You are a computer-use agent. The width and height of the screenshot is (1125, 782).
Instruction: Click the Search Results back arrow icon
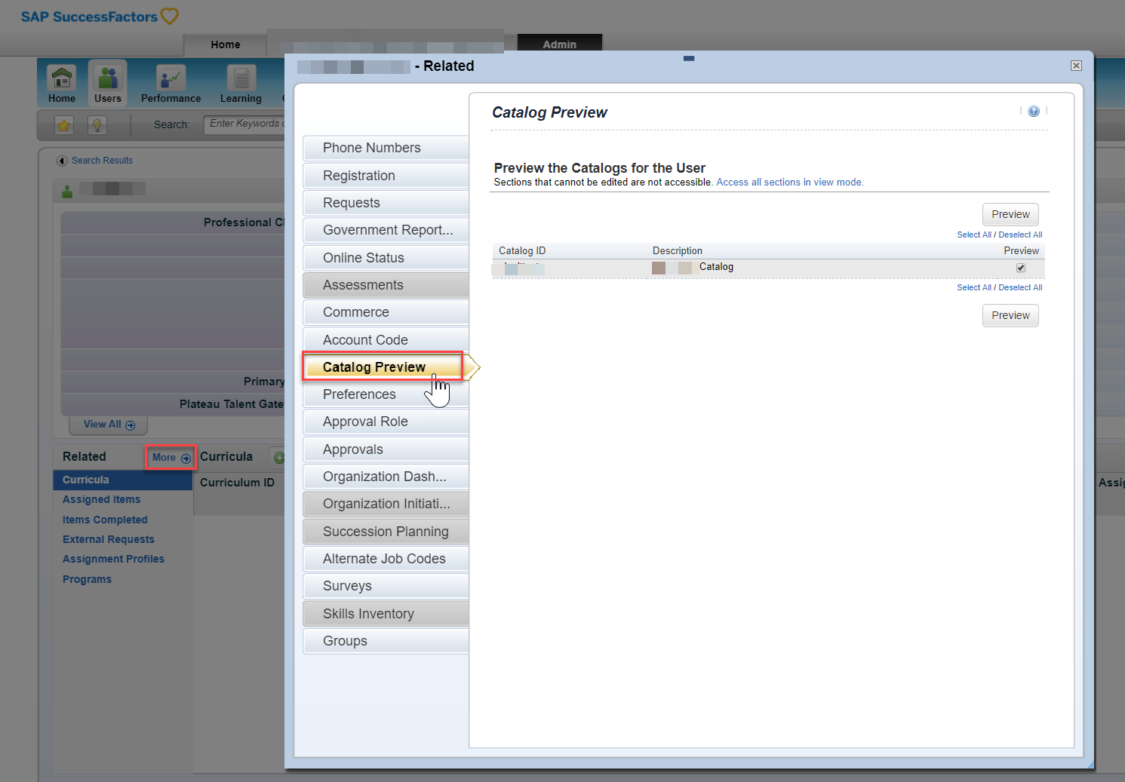pyautogui.click(x=62, y=161)
